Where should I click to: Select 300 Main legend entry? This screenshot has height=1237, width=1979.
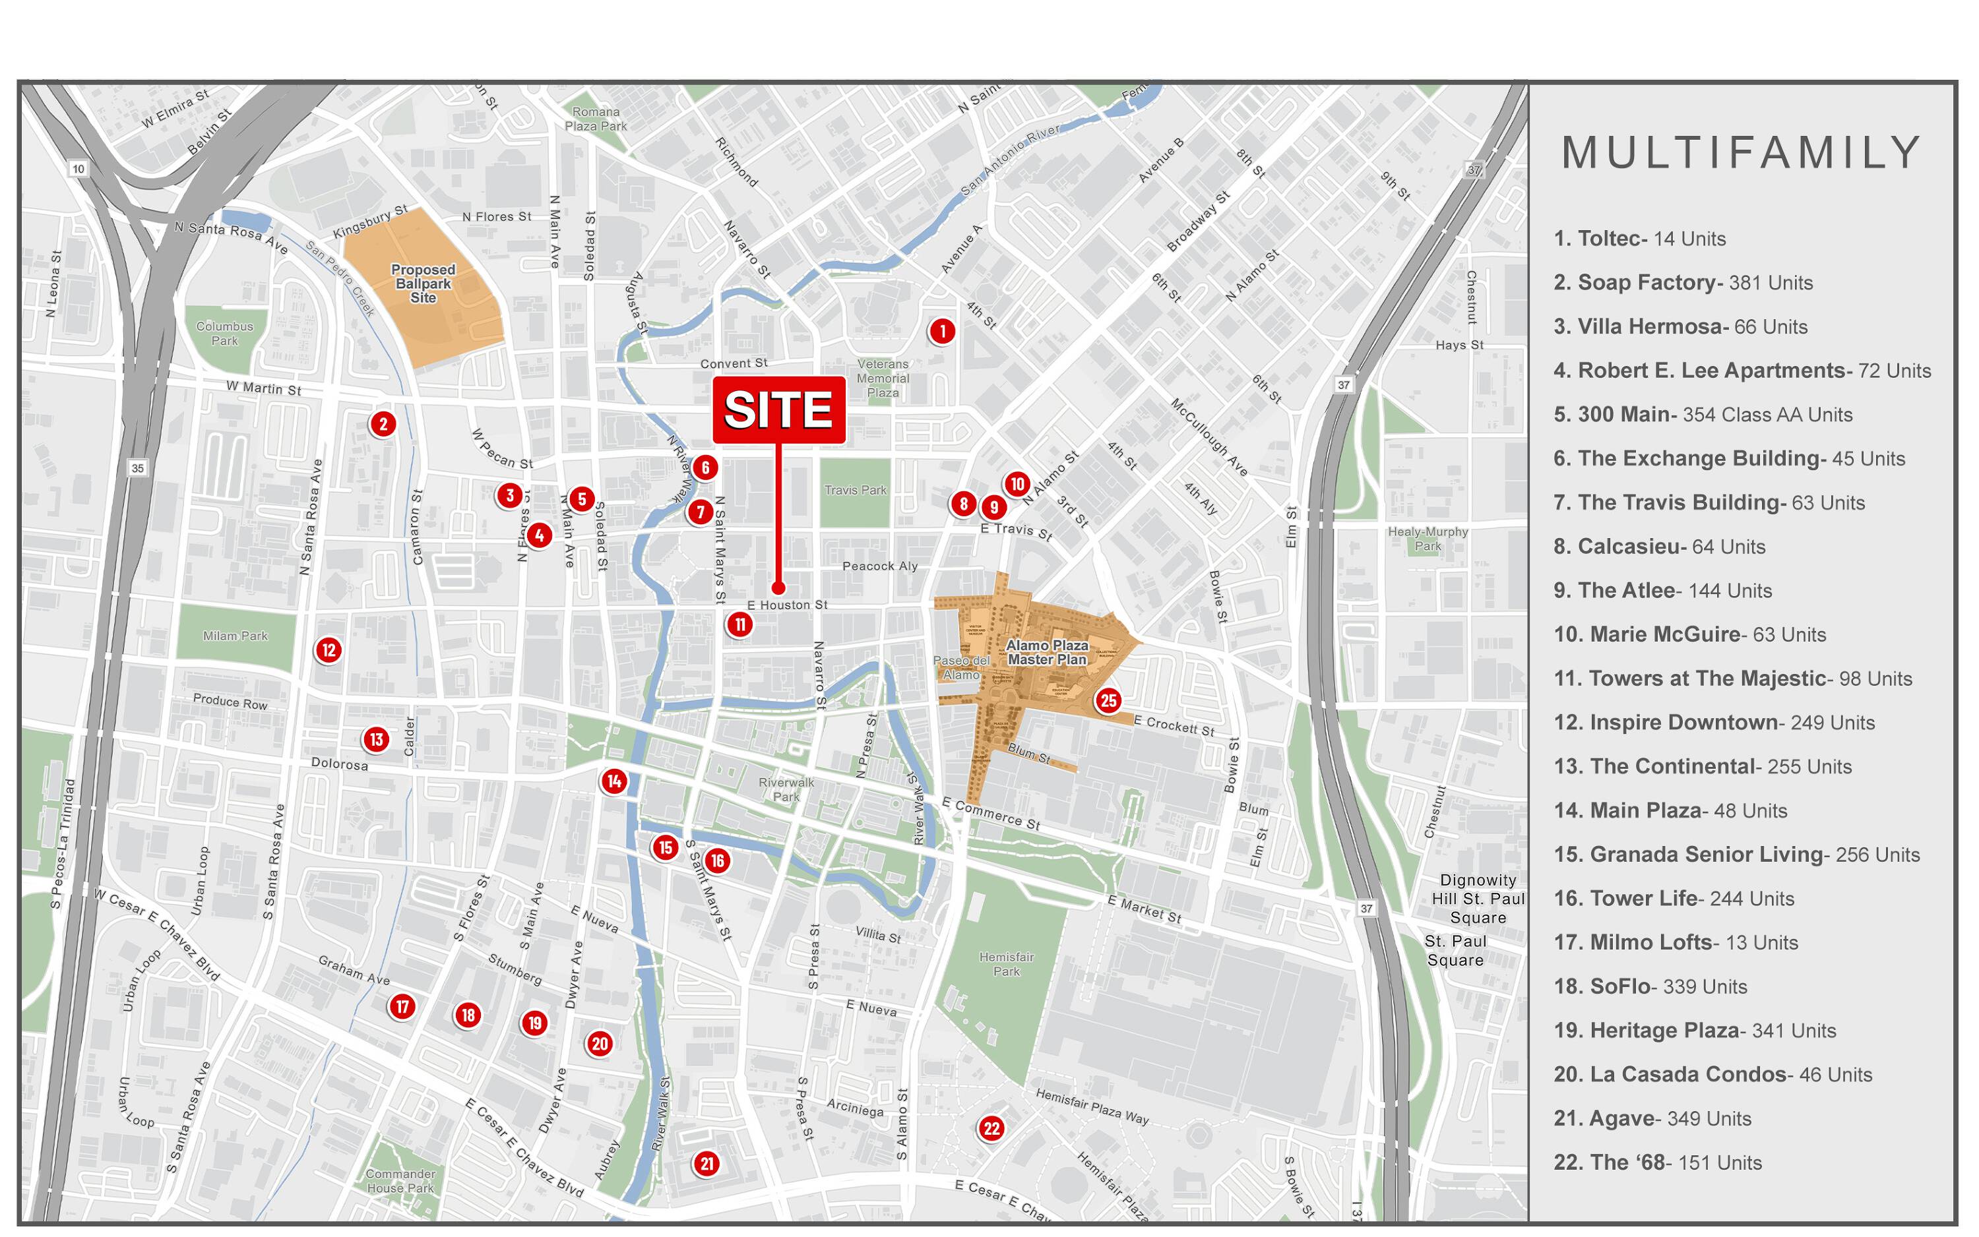click(x=1703, y=415)
